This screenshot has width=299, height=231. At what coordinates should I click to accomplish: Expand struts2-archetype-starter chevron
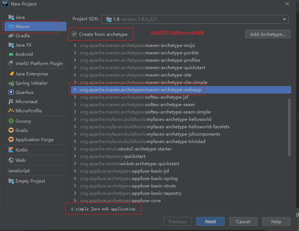tap(75, 149)
